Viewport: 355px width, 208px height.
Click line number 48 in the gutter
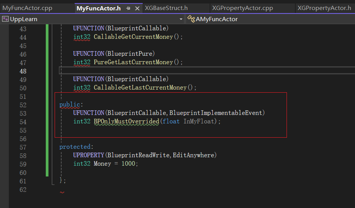coord(23,71)
